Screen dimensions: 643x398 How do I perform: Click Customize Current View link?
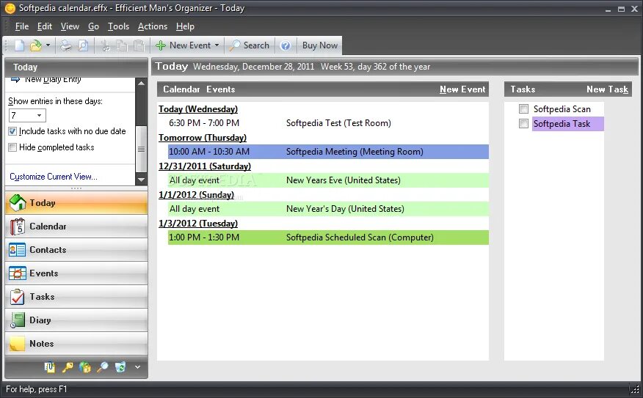pyautogui.click(x=54, y=177)
